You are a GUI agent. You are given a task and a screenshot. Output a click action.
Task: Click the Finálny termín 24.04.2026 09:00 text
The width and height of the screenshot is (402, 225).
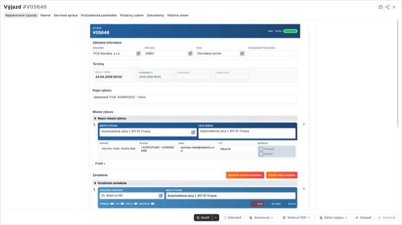(x=109, y=77)
